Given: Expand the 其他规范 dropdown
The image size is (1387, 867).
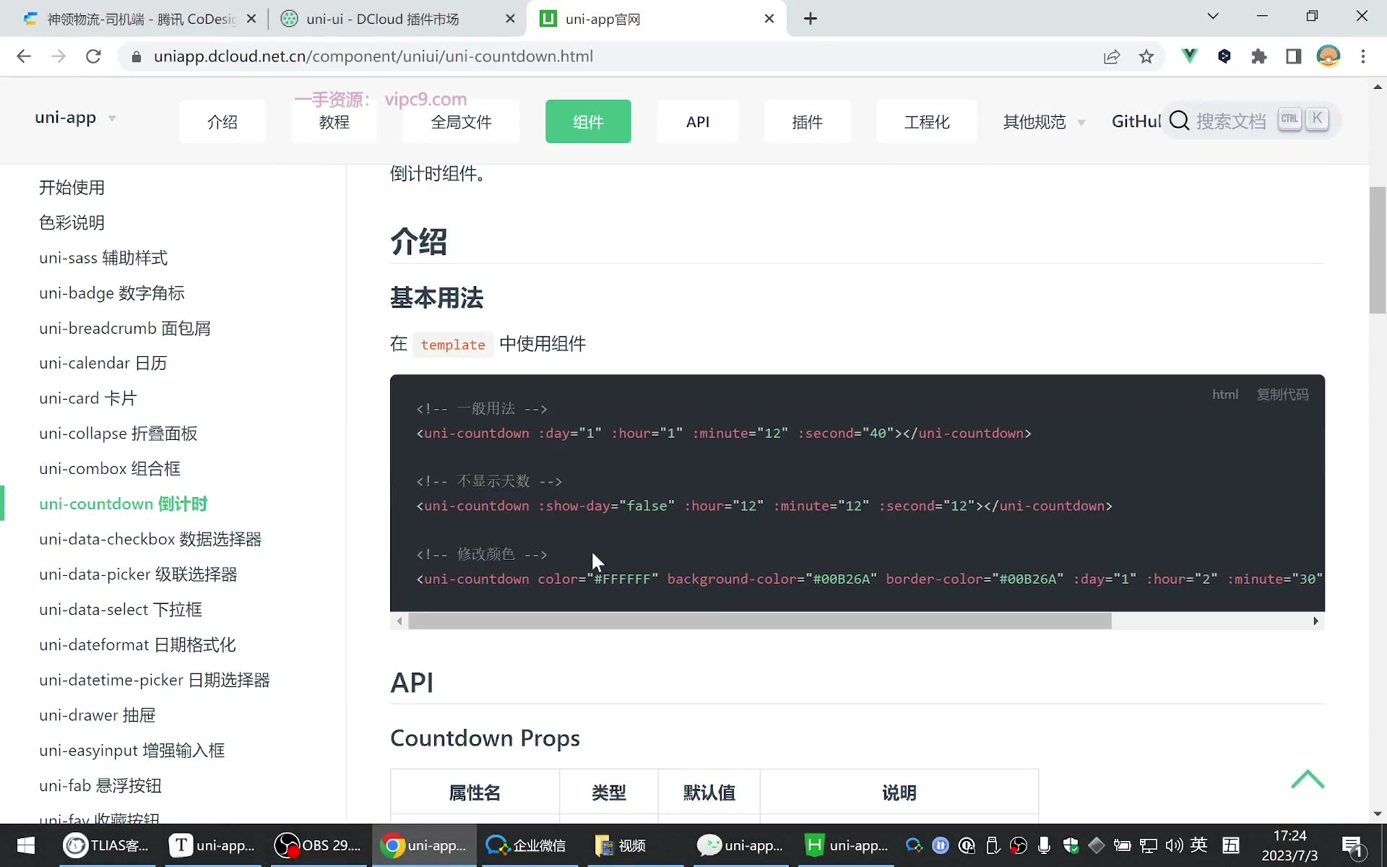Looking at the screenshot, I should tap(1044, 121).
